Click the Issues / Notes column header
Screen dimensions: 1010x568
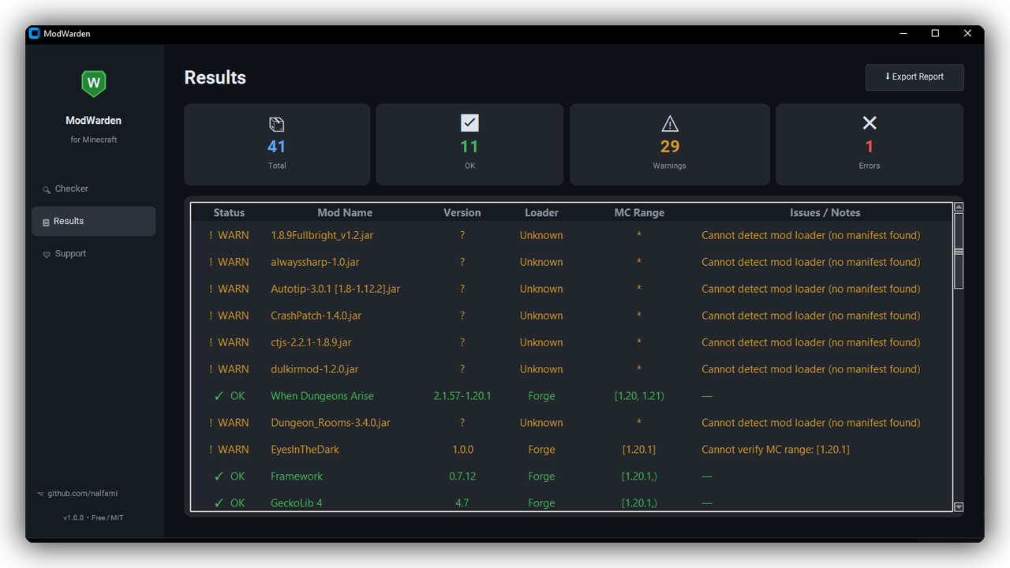click(x=825, y=213)
